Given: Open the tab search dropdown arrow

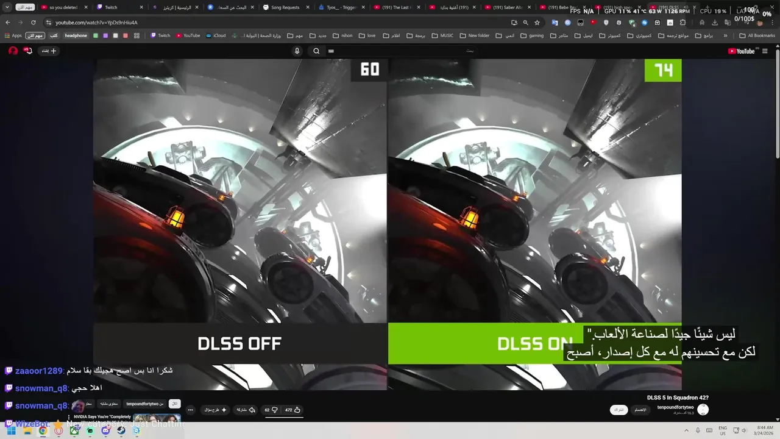Looking at the screenshot, I should click(7, 7).
